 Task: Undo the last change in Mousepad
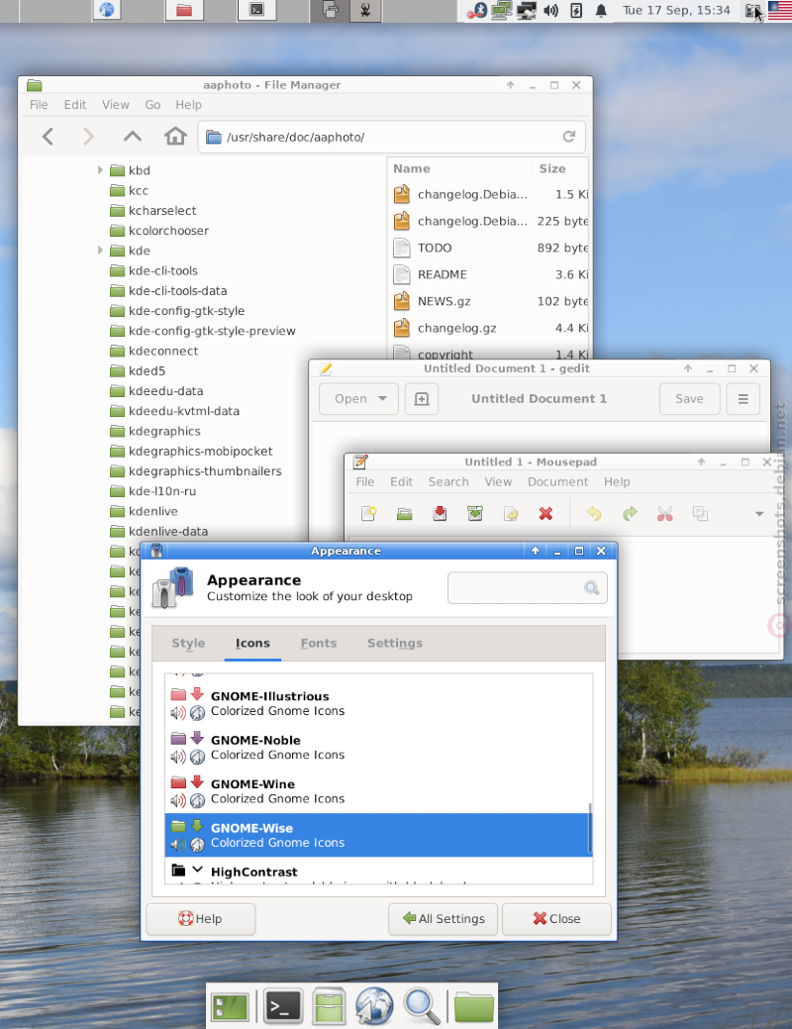594,513
